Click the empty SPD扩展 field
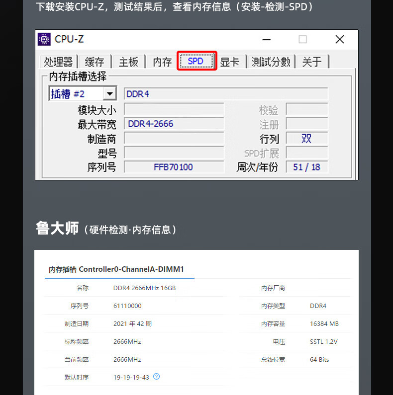The image size is (393, 395). (x=307, y=153)
